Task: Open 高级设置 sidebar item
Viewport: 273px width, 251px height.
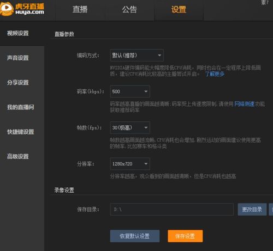Action: tap(18, 156)
